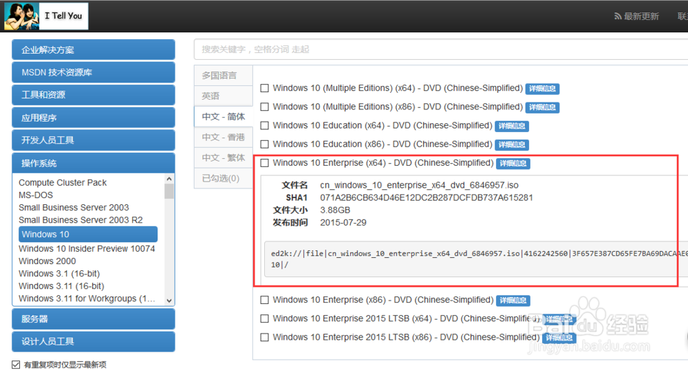Switch to the 英语 language tab
The width and height of the screenshot is (688, 370).
(x=224, y=96)
